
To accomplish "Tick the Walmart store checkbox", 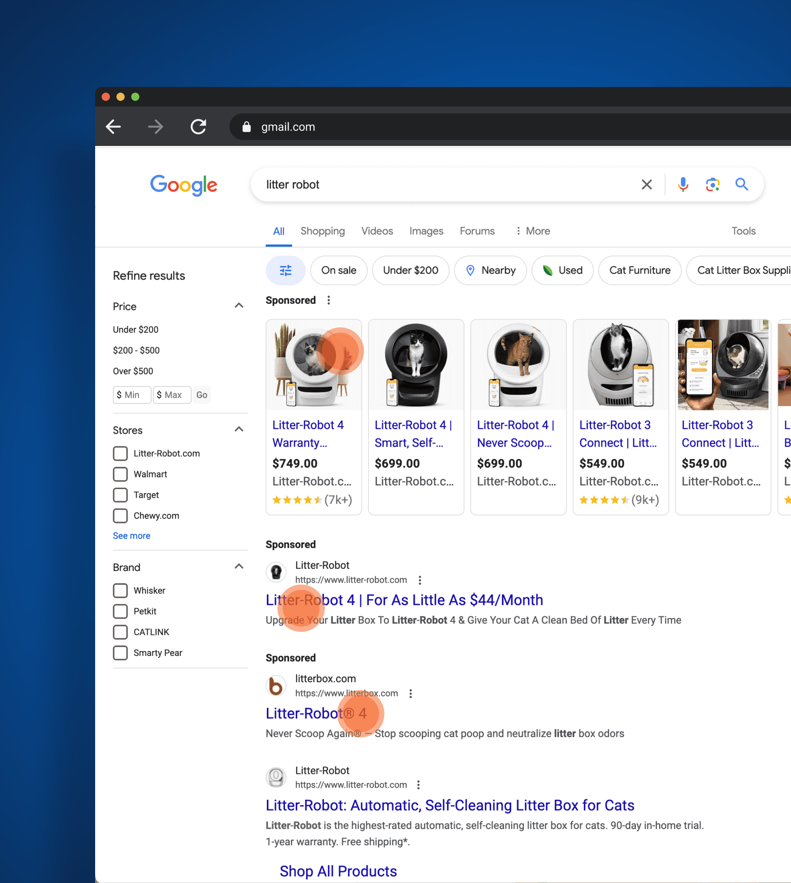I will [120, 474].
